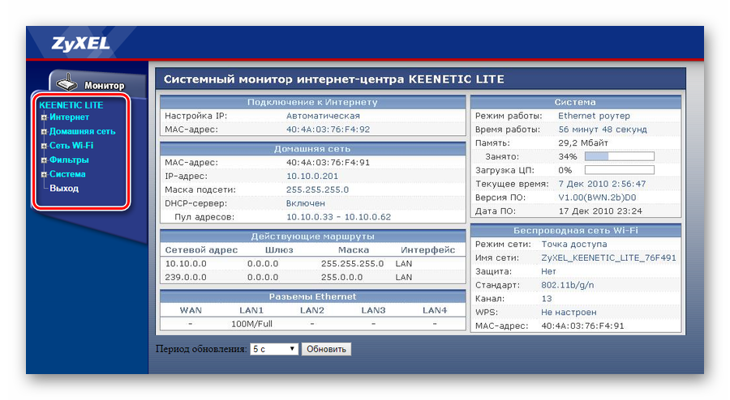
Task: Expand the Система tree node
Action: click(x=44, y=175)
